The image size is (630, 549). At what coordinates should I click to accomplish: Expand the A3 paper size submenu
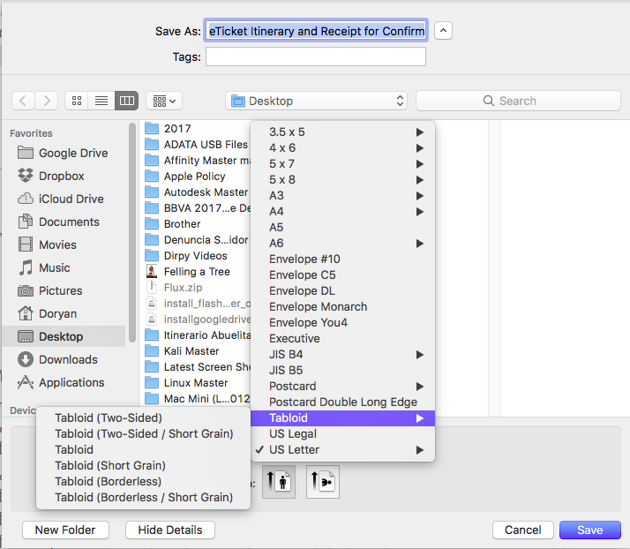pyautogui.click(x=342, y=195)
